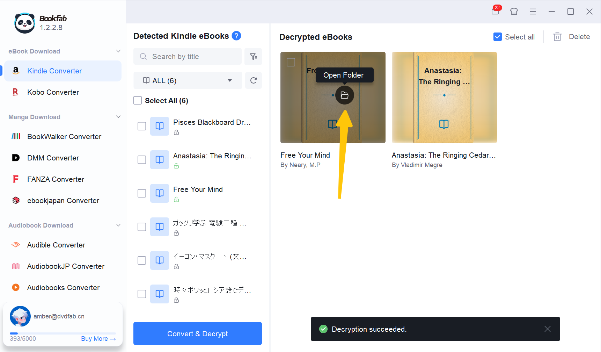This screenshot has width=601, height=352.
Task: Click the search magnifier icon
Action: click(x=143, y=56)
